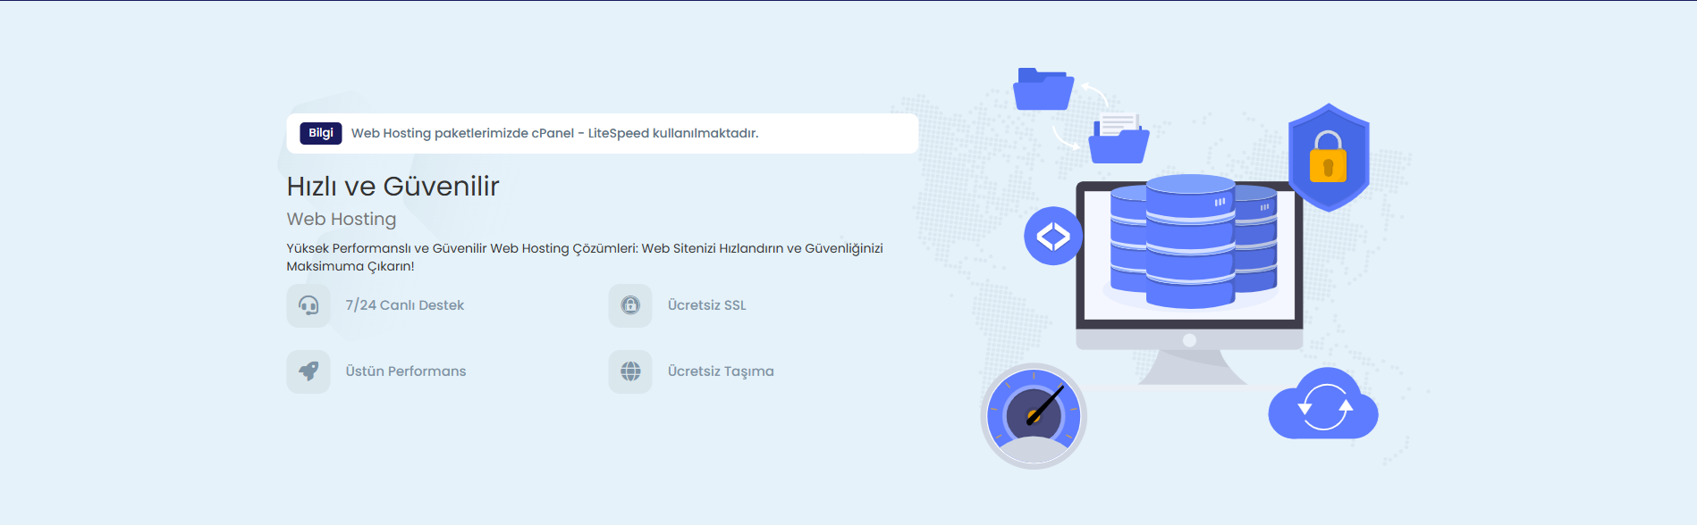This screenshot has height=525, width=1697.
Task: Select the 7/24 Canlı Destek label
Action: [404, 305]
